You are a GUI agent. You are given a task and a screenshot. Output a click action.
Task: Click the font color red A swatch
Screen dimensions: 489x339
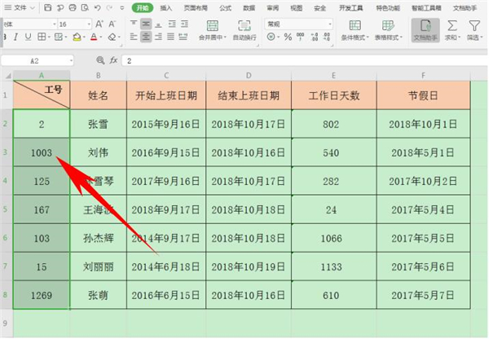click(94, 37)
